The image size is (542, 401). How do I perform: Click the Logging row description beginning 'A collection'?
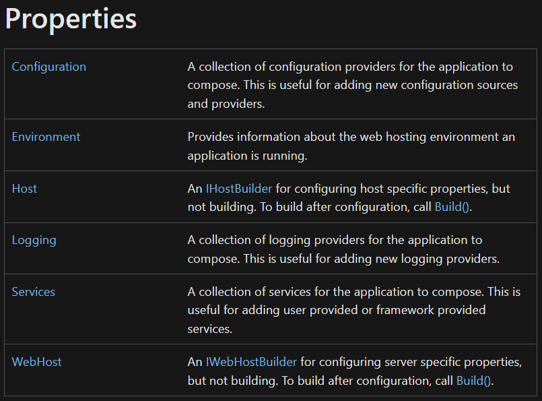click(343, 249)
